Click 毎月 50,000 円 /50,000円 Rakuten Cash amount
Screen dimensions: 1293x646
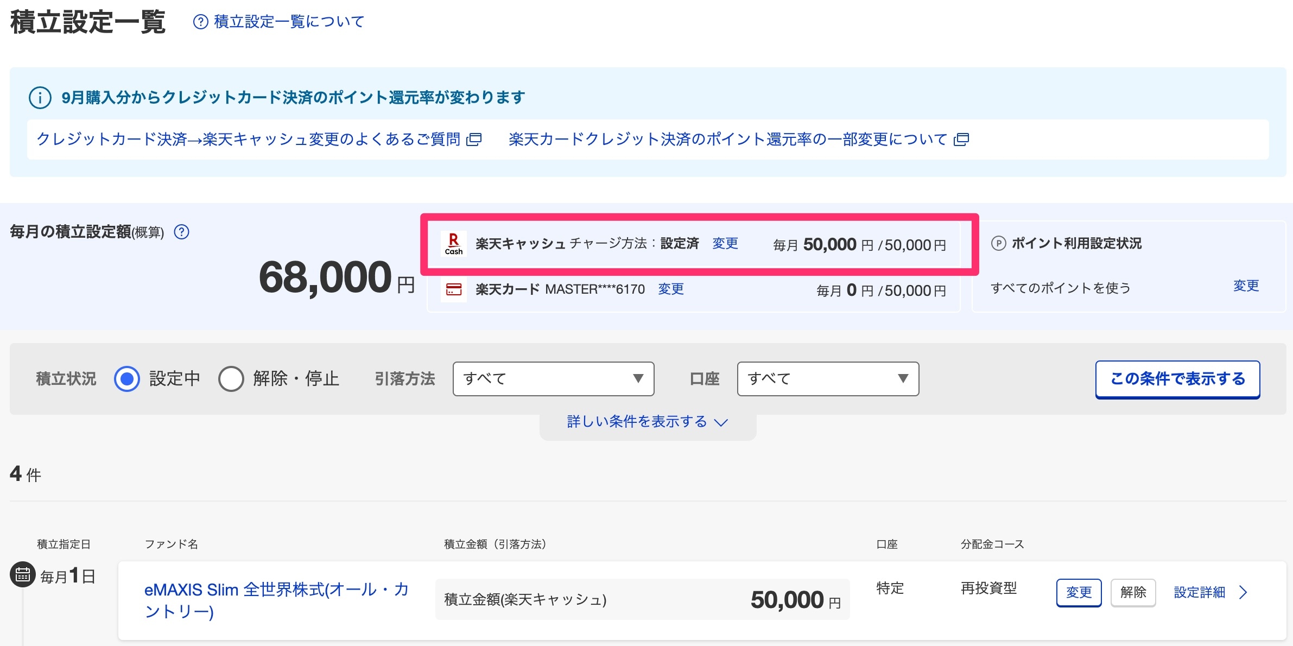click(x=859, y=245)
